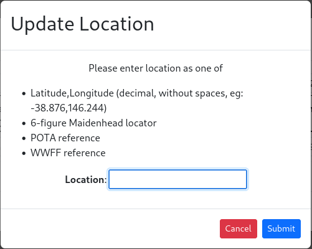Click the bold Location label

[x=85, y=179]
